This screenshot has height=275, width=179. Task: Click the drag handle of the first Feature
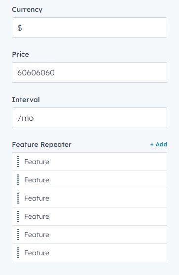[x=18, y=162]
